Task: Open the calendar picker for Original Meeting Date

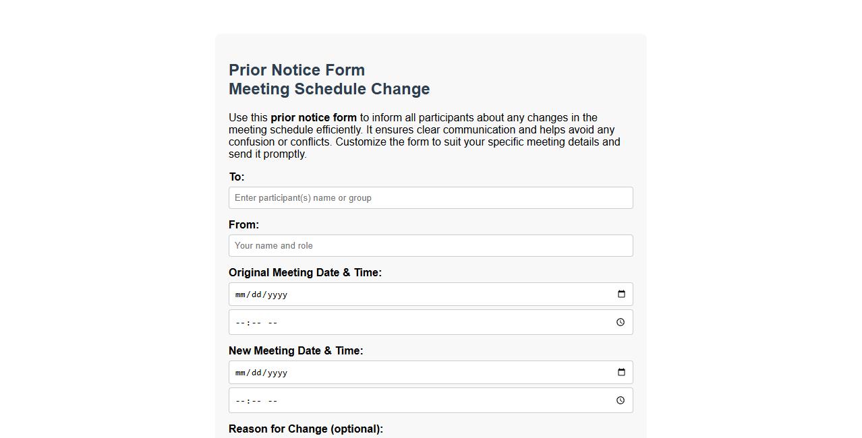Action: pyautogui.click(x=621, y=294)
